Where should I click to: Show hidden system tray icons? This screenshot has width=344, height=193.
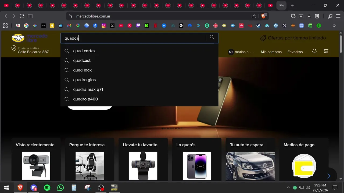tap(288, 188)
